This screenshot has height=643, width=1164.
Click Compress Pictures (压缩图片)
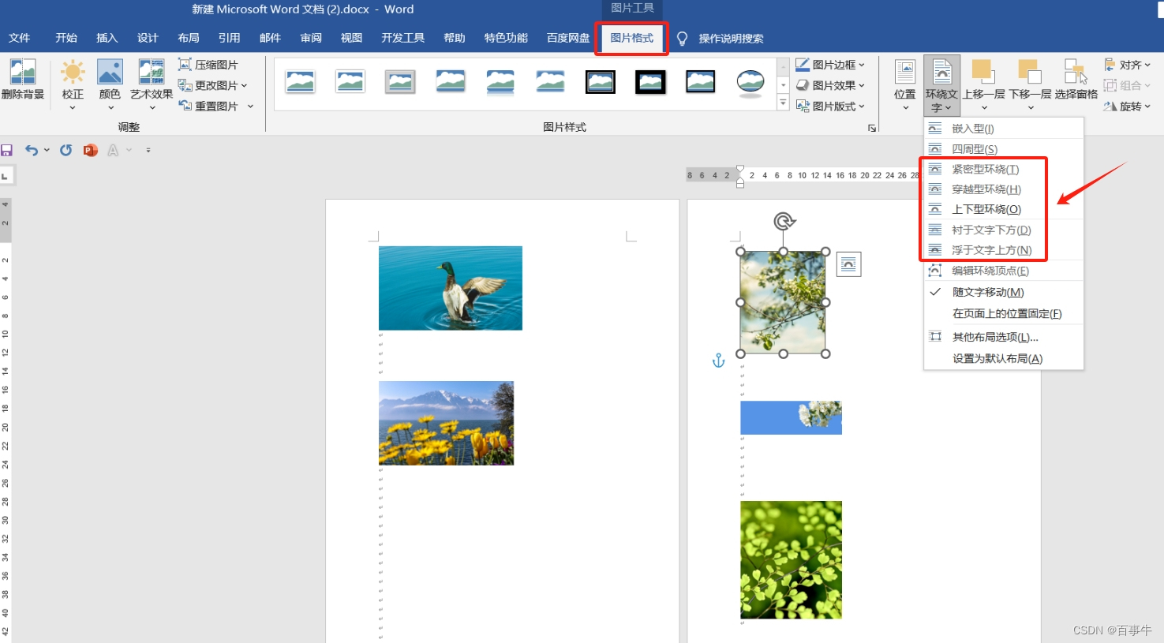point(208,65)
